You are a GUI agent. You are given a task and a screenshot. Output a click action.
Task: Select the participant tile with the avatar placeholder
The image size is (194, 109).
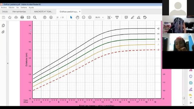(x=178, y=8)
